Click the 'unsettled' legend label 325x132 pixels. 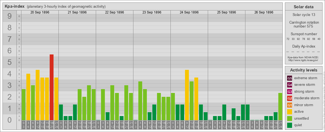coord(301,118)
